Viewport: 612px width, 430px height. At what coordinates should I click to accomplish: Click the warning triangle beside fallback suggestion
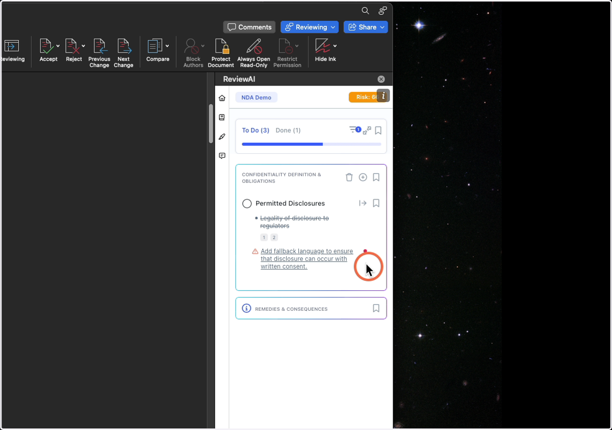point(255,251)
